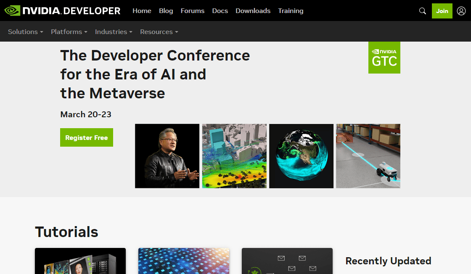Click the NVIDIA GTC green badge
The image size is (471, 274).
tap(384, 58)
